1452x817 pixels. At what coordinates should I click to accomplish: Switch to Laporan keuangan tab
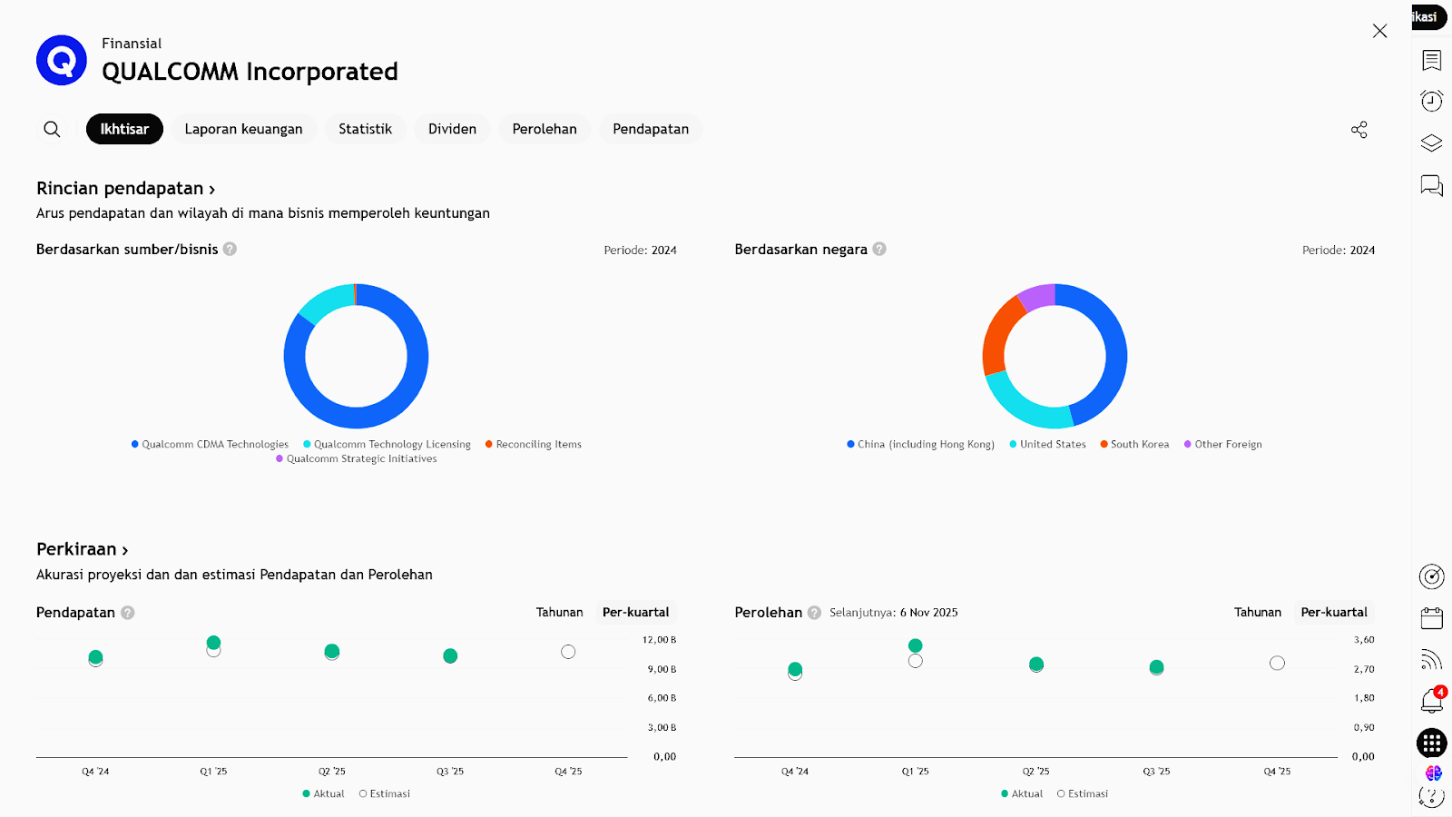coord(243,129)
